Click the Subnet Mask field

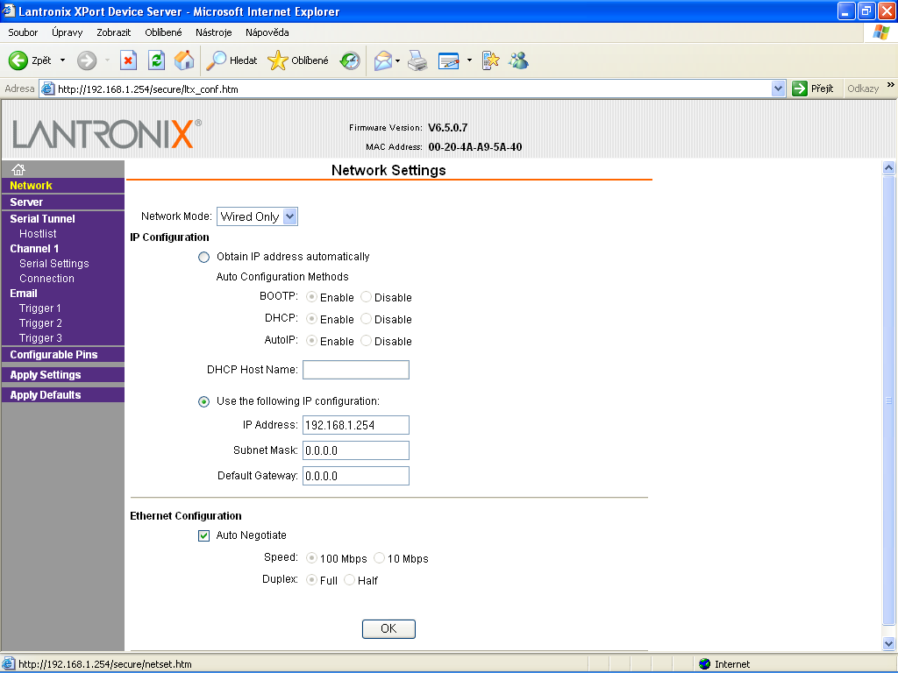pyautogui.click(x=356, y=450)
